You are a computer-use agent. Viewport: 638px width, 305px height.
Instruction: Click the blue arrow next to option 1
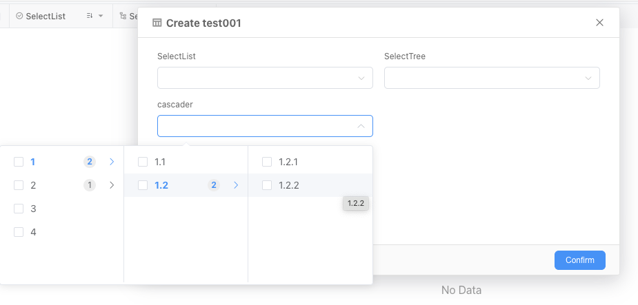(112, 162)
